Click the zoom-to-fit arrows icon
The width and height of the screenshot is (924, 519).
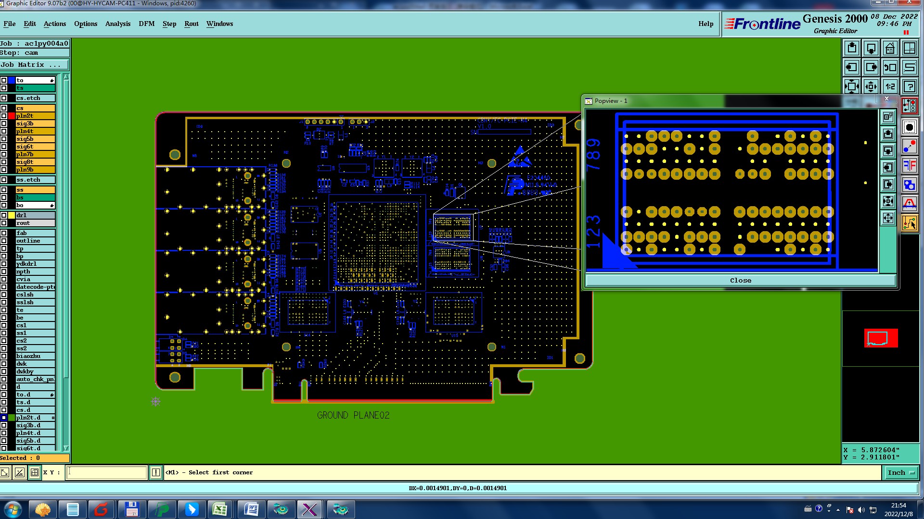pos(851,87)
